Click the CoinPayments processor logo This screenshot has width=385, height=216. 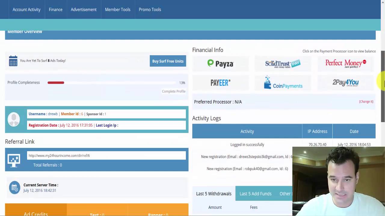coord(283,82)
